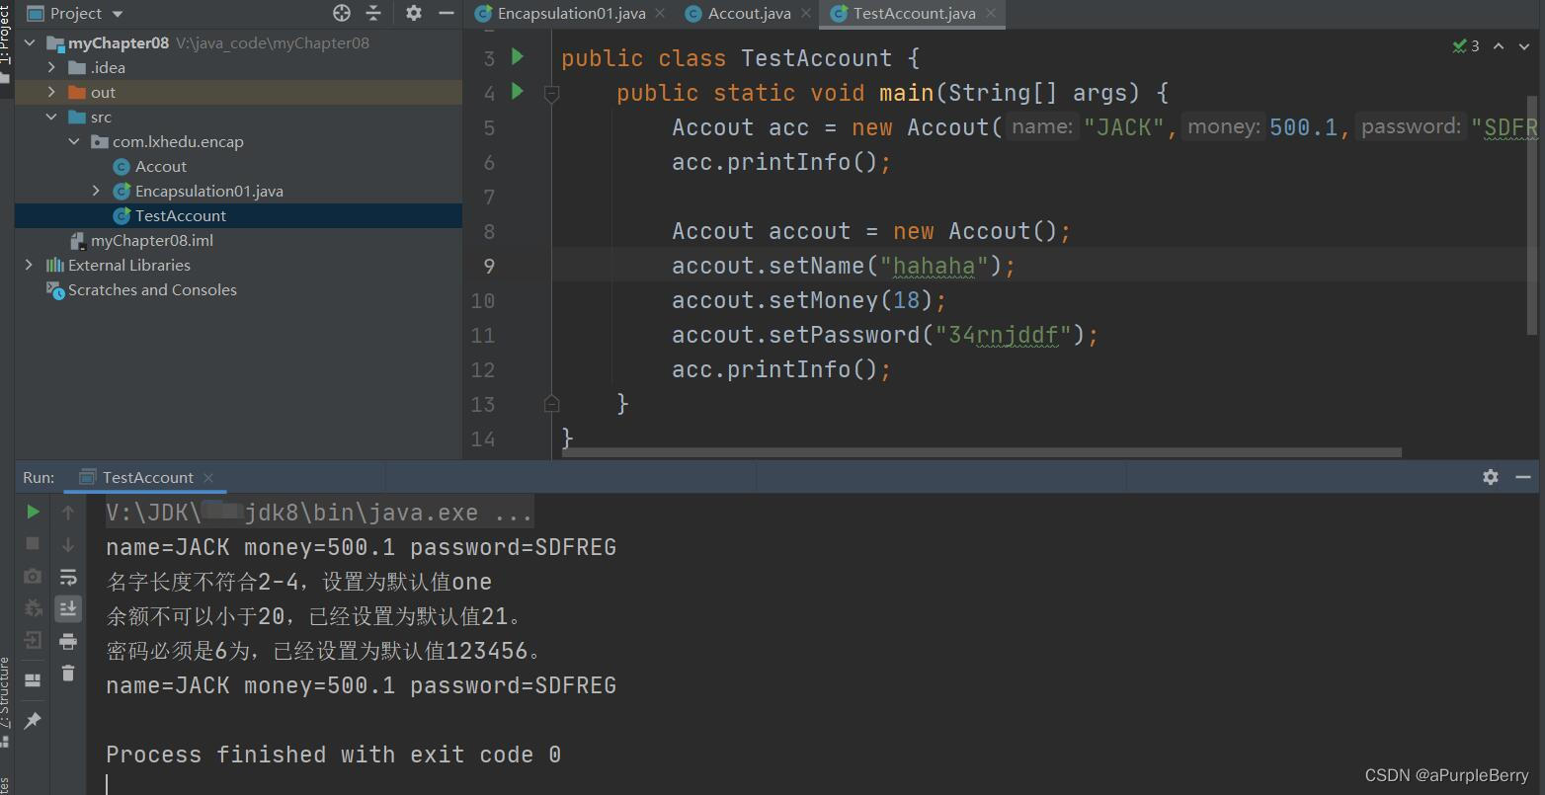This screenshot has height=795, width=1545.
Task: Expand Encapsulation01.java node
Action: pos(96,191)
